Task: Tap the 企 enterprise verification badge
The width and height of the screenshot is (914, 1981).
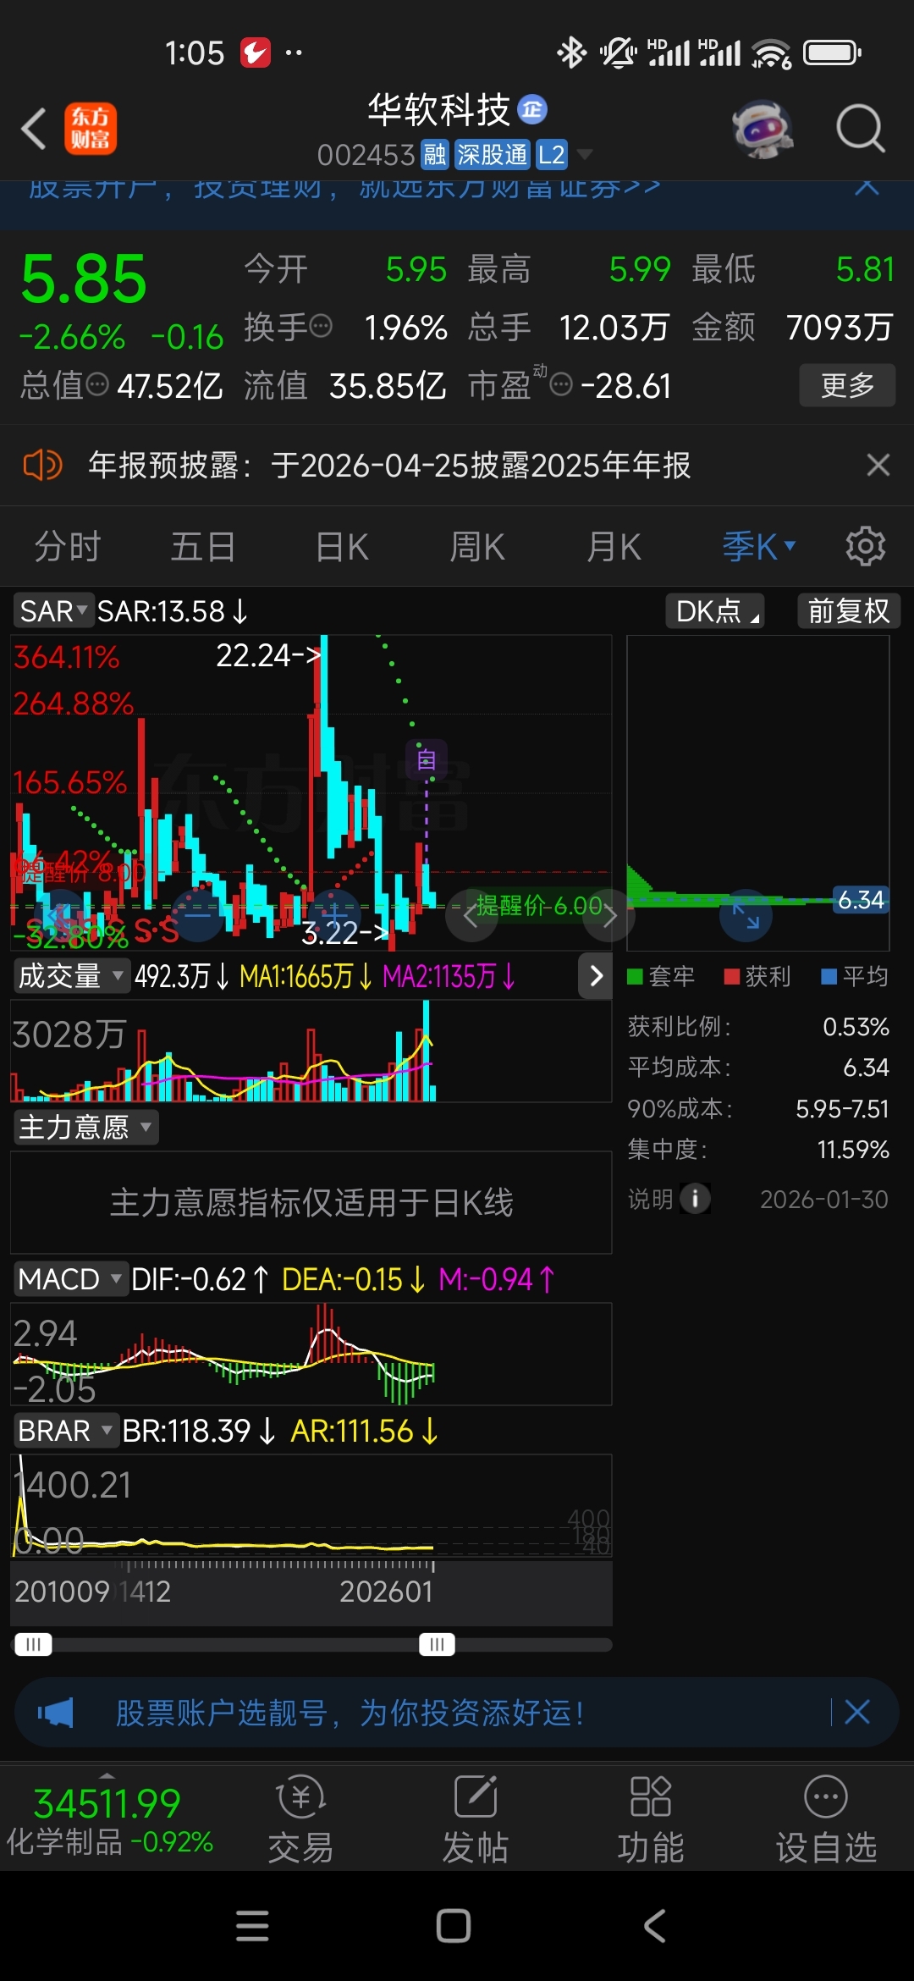Action: [532, 109]
